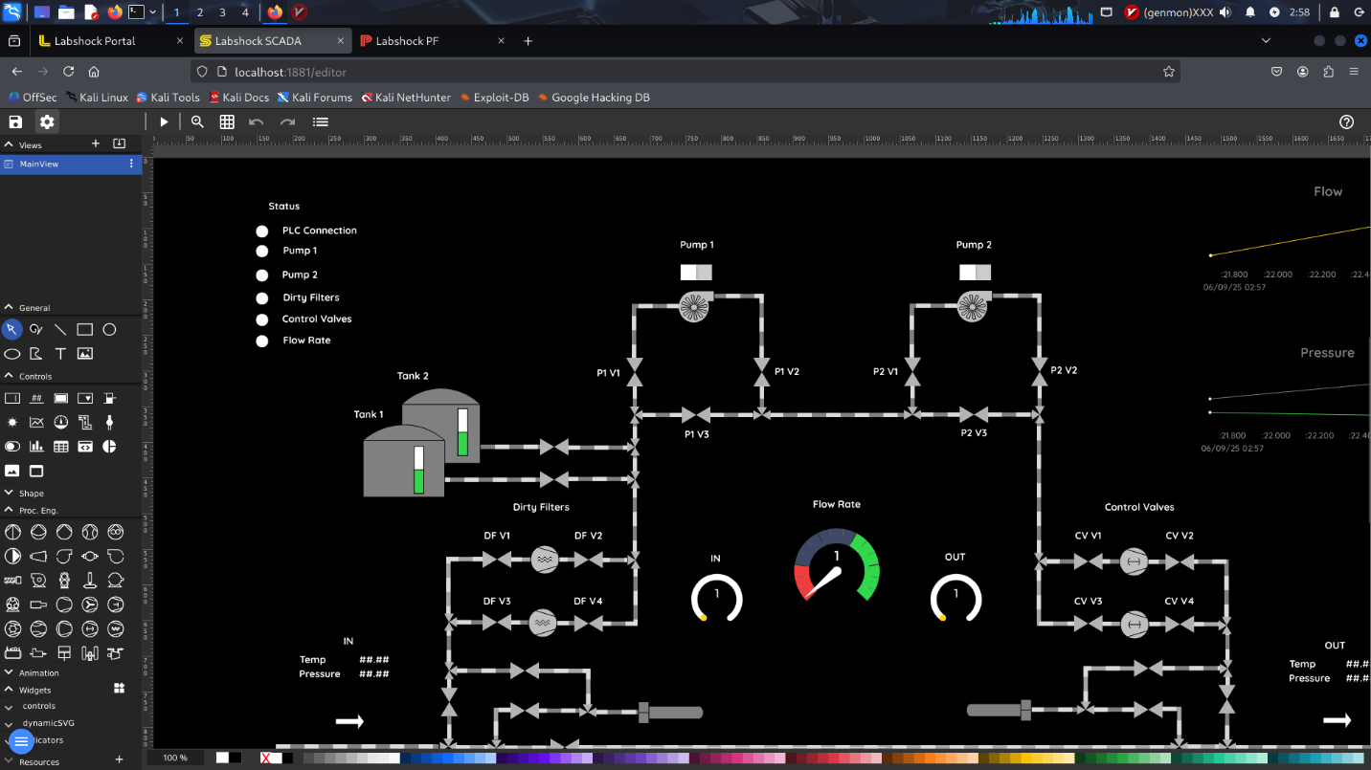Click the blue hamburger menu button
Image resolution: width=1371 pixels, height=770 pixels.
21,741
